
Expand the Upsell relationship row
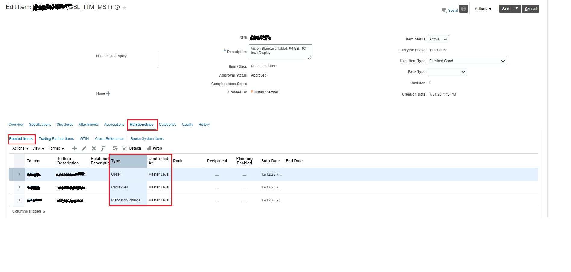click(x=20, y=174)
